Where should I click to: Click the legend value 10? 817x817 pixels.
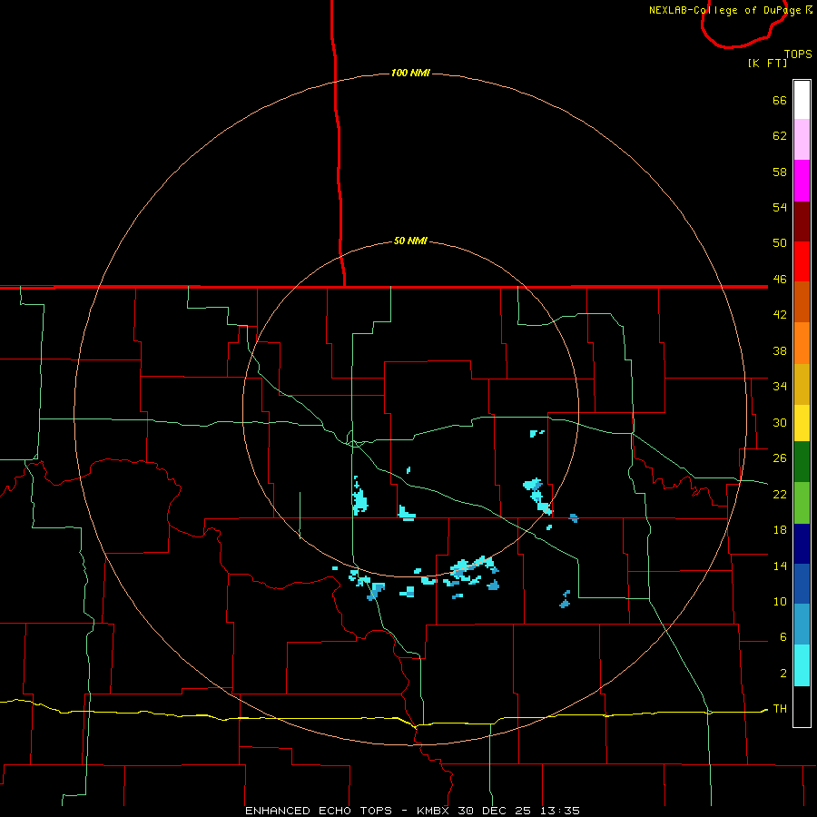[x=780, y=601]
